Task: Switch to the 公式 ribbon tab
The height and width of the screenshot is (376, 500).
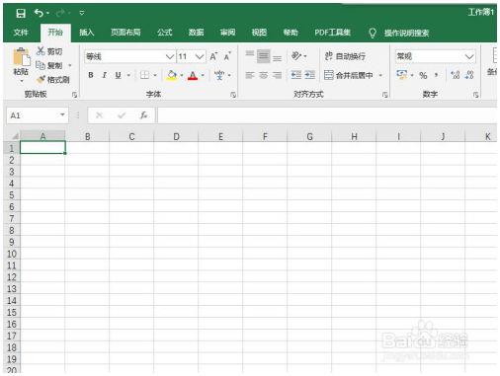Action: (x=165, y=33)
